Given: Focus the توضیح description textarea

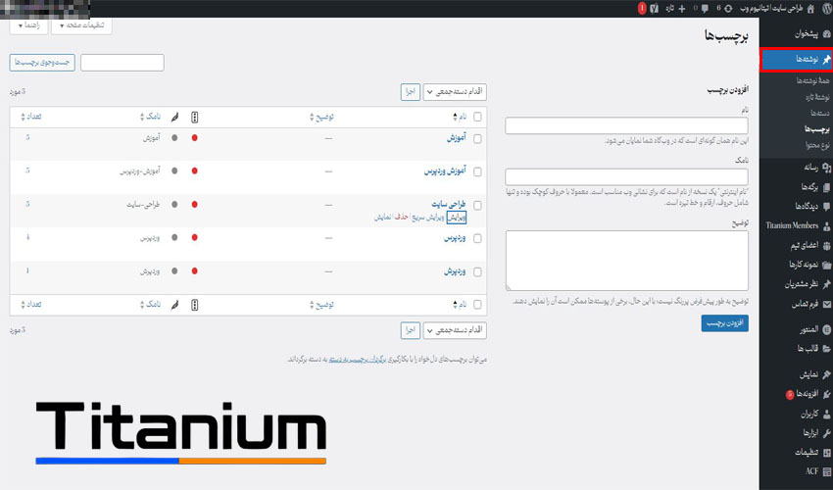Looking at the screenshot, I should click(x=626, y=261).
